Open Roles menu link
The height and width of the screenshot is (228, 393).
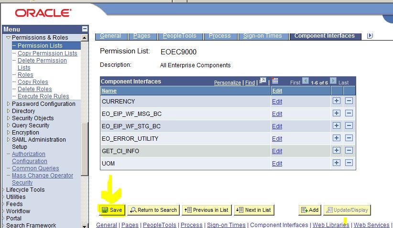pos(25,75)
